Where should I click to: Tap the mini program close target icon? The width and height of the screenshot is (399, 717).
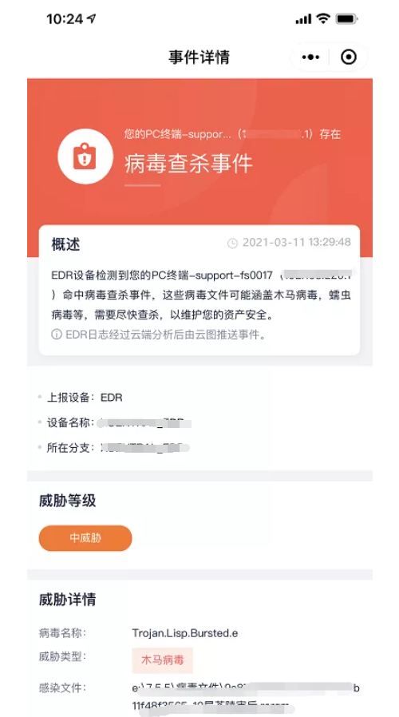pos(349,57)
